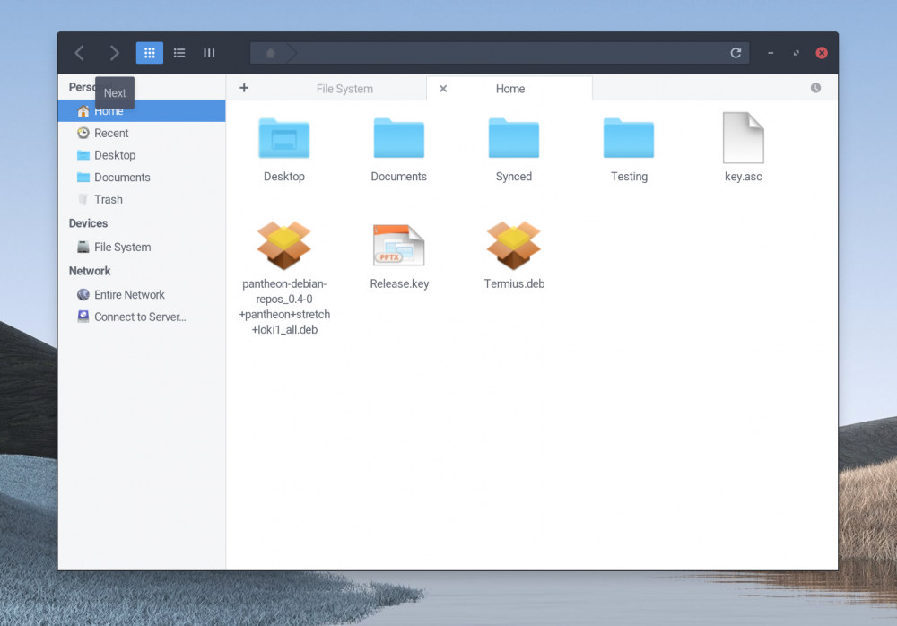
Task: Collapse the Devices section header
Action: (x=88, y=223)
